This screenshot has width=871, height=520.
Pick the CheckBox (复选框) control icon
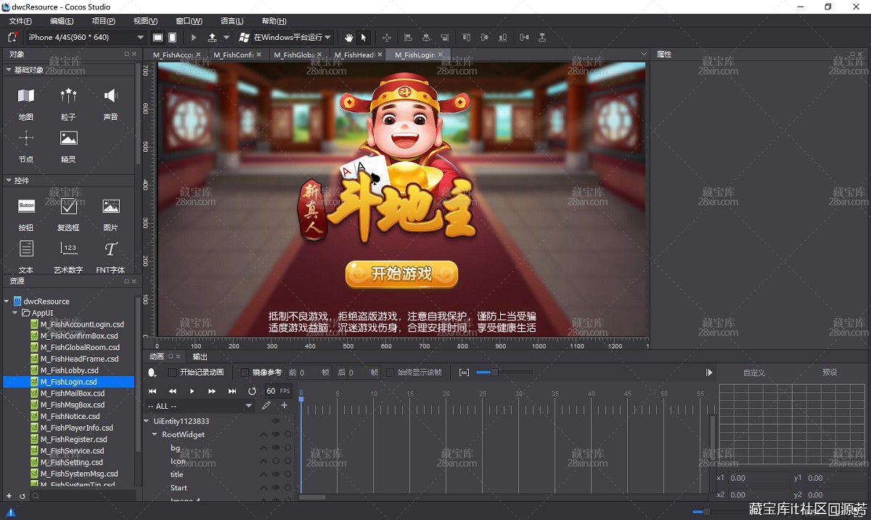click(x=68, y=206)
